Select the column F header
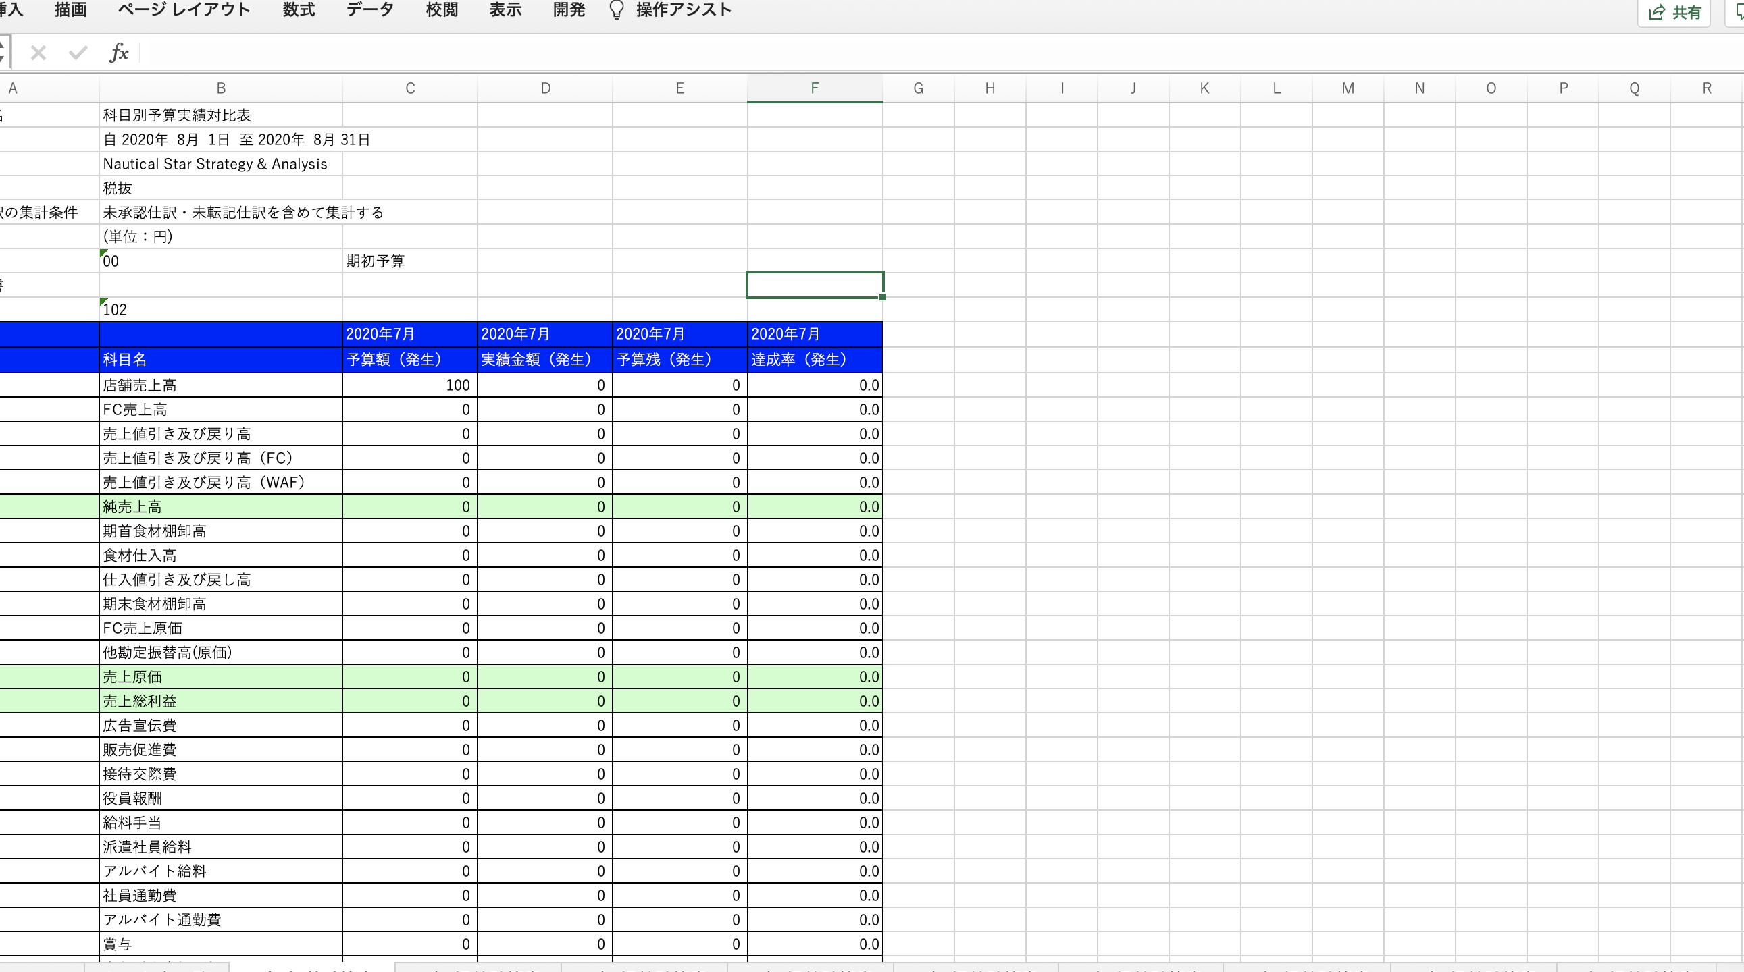The width and height of the screenshot is (1744, 972). tap(815, 88)
